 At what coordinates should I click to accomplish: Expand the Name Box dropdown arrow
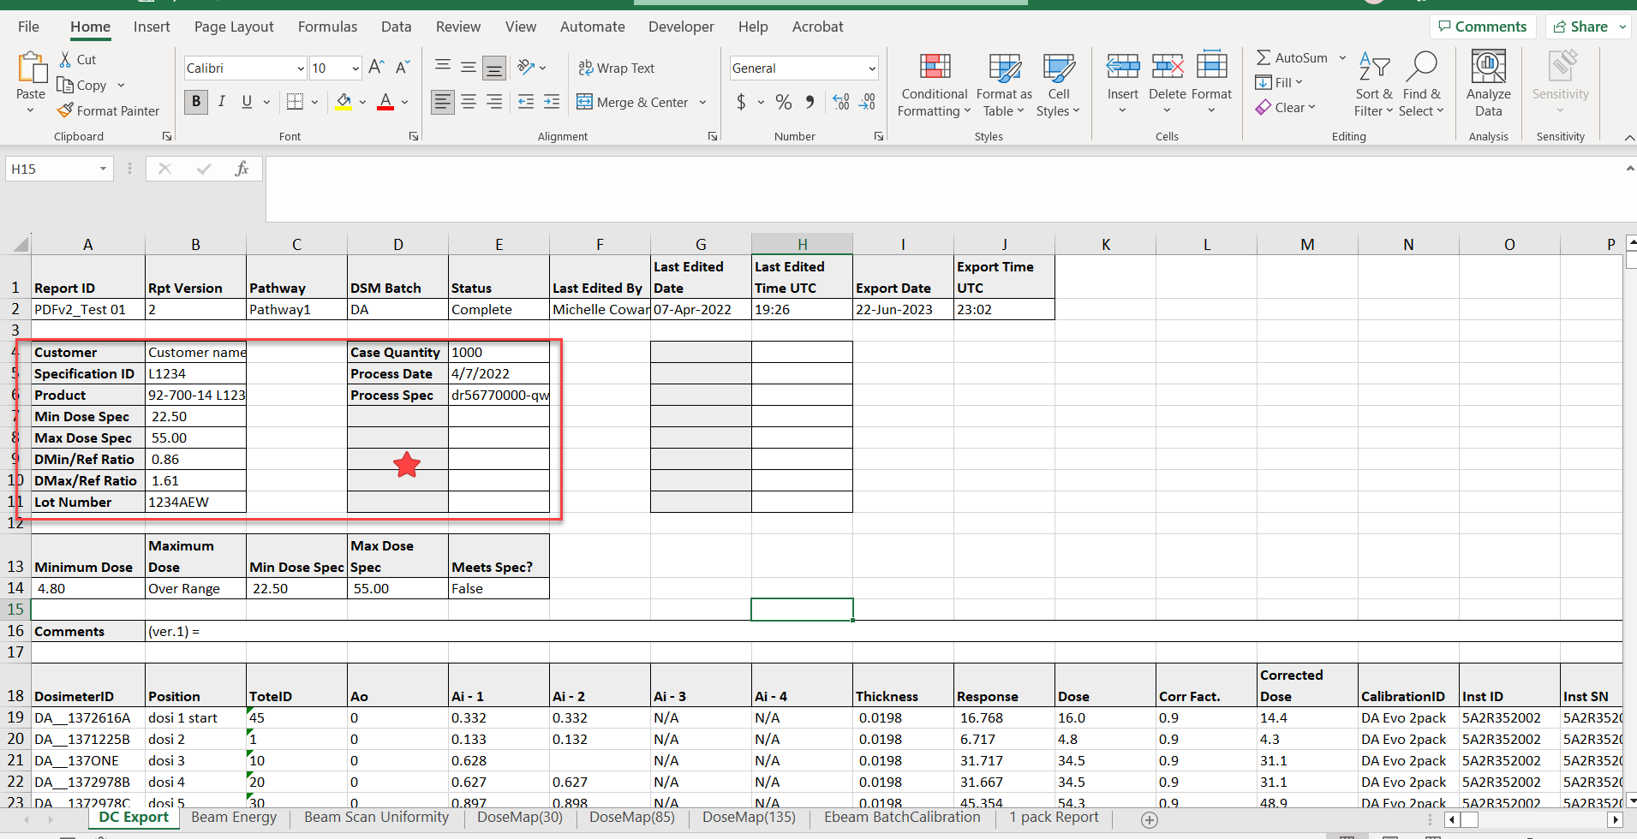pyautogui.click(x=103, y=169)
